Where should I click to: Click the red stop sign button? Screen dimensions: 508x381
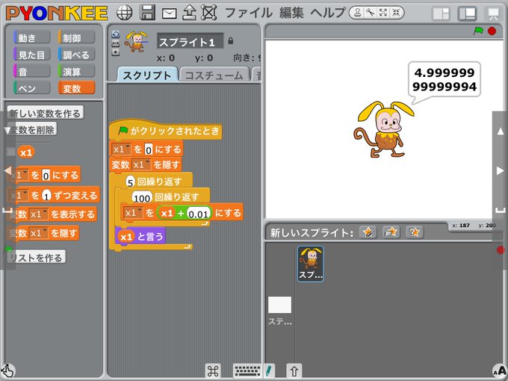coord(492,31)
